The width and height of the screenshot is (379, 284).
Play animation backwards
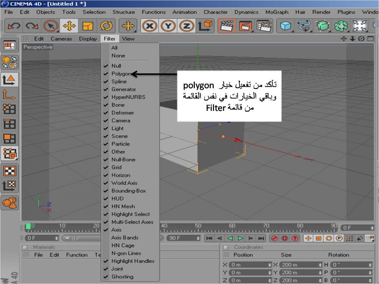point(230,238)
